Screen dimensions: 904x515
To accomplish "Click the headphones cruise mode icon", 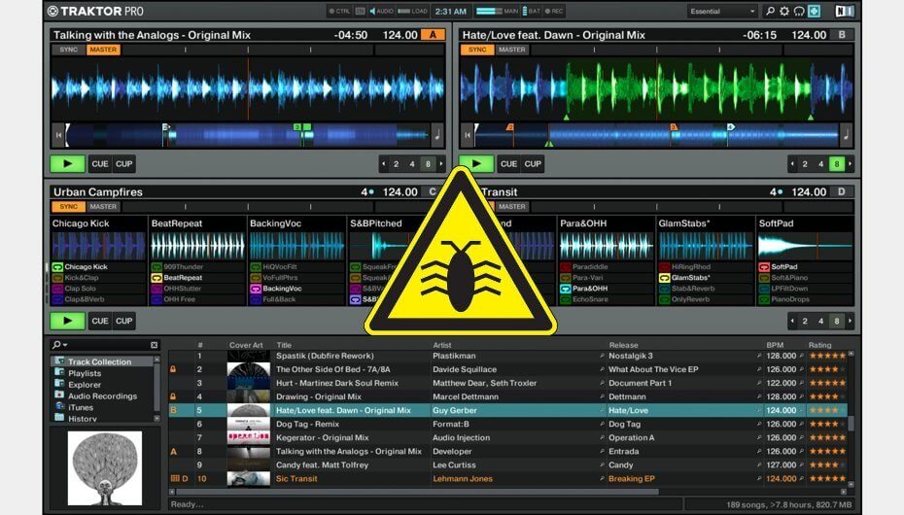I will coord(799,11).
